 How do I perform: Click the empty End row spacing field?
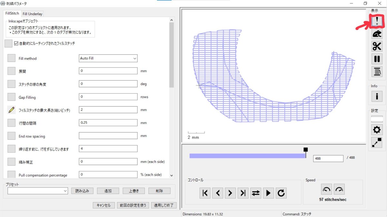point(108,136)
